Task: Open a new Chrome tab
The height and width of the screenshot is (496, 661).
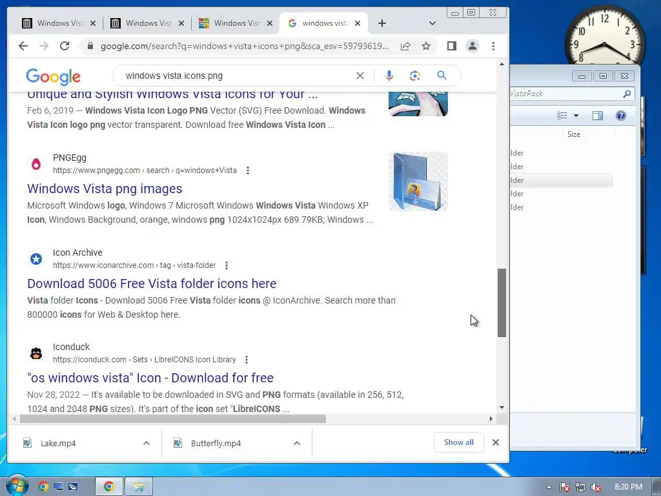Action: point(382,23)
